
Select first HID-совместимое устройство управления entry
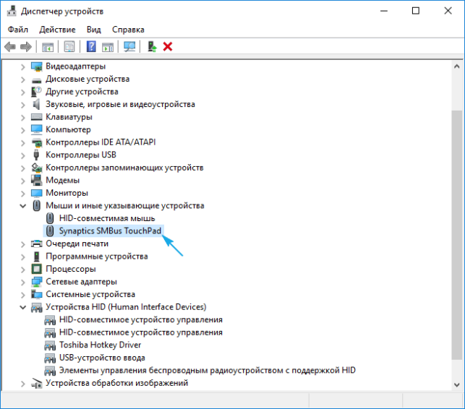tap(141, 320)
